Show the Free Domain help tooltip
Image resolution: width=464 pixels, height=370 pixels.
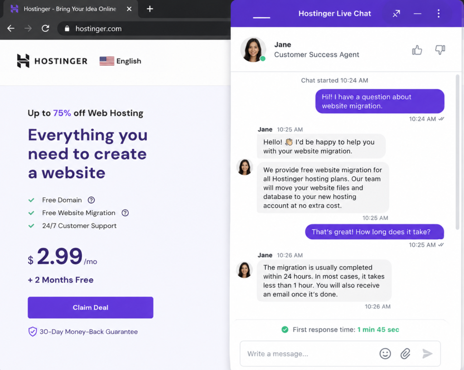tap(91, 200)
